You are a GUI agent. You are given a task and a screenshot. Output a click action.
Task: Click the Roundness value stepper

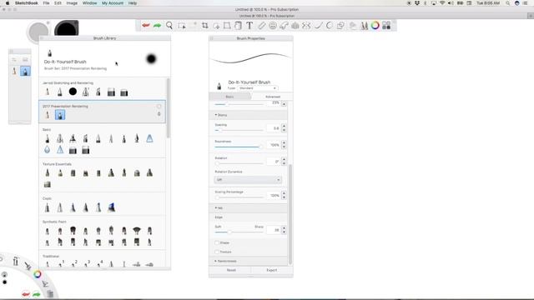[x=284, y=145]
